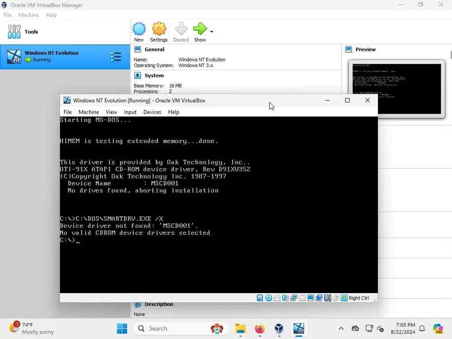Click the General section header
The width and height of the screenshot is (452, 339).
pos(154,49)
